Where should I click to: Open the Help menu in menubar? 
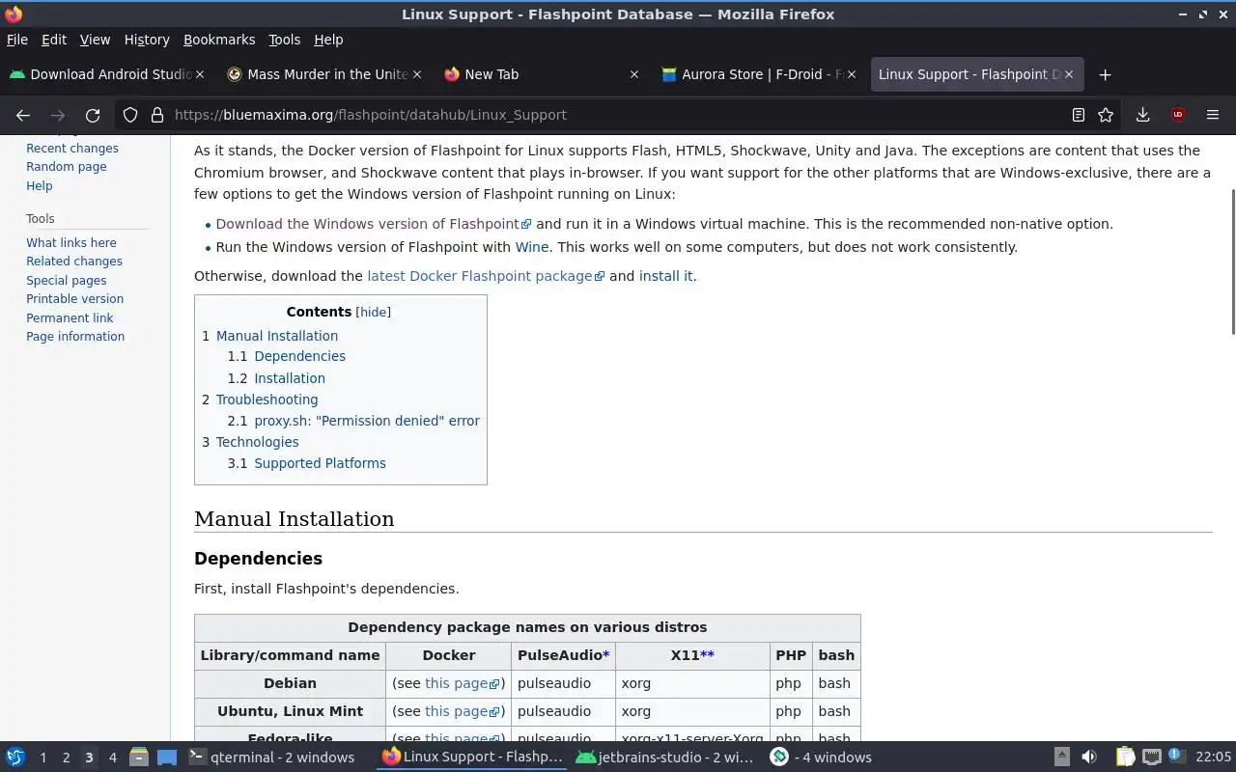pos(328,40)
